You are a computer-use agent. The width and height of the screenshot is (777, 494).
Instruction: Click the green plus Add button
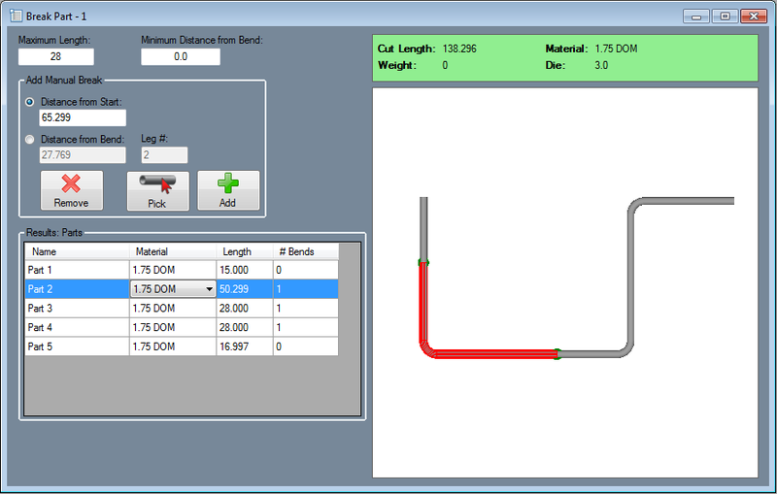coord(228,190)
